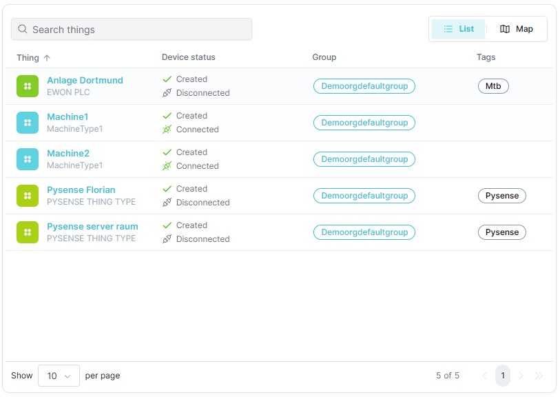Click Anlage Dortmund's Demoorgdefaultgroup badge
The image size is (560, 397).
coord(364,86)
